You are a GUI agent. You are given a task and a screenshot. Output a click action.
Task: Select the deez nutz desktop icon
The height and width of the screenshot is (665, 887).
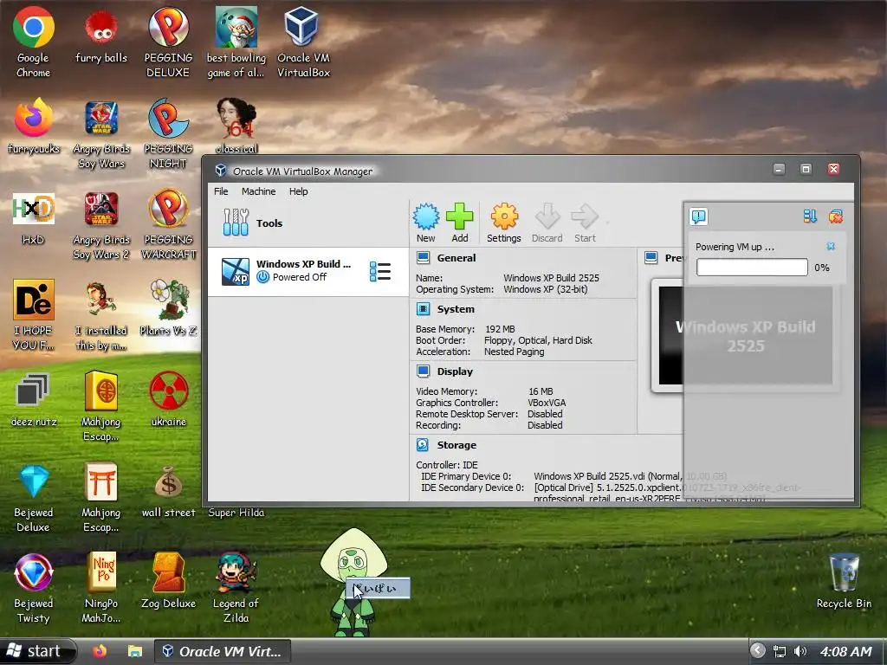click(34, 399)
